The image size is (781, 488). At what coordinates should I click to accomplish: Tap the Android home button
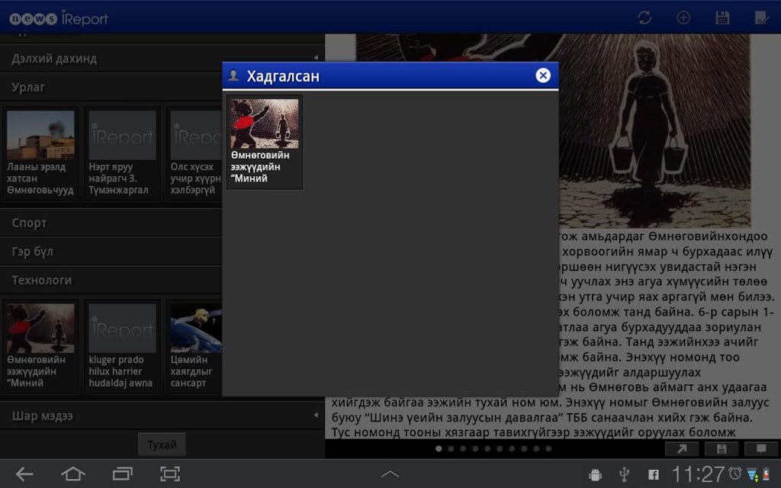point(72,474)
